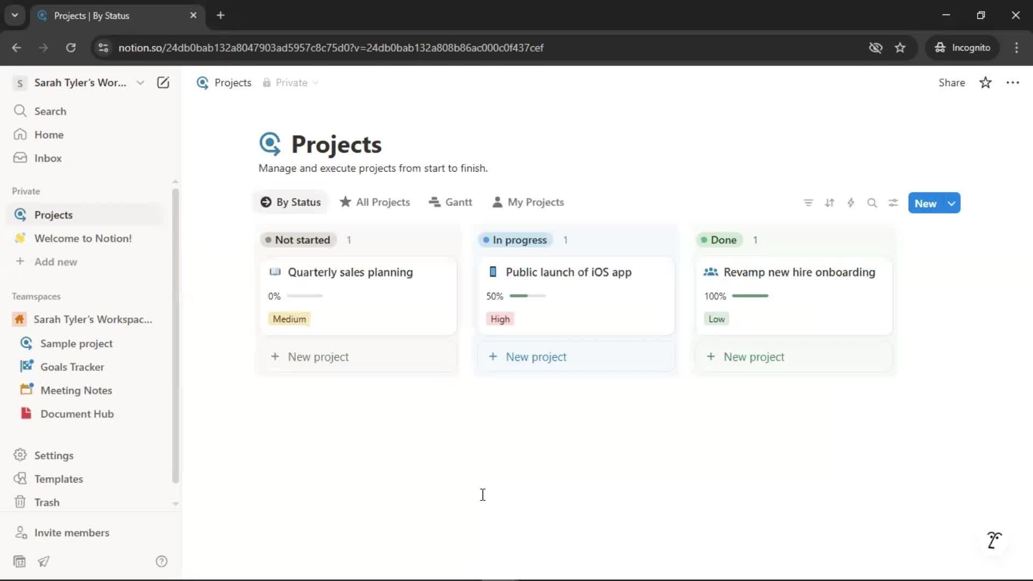Click the Notion AI floating button
Screen dimensions: 1033x581
click(x=994, y=540)
